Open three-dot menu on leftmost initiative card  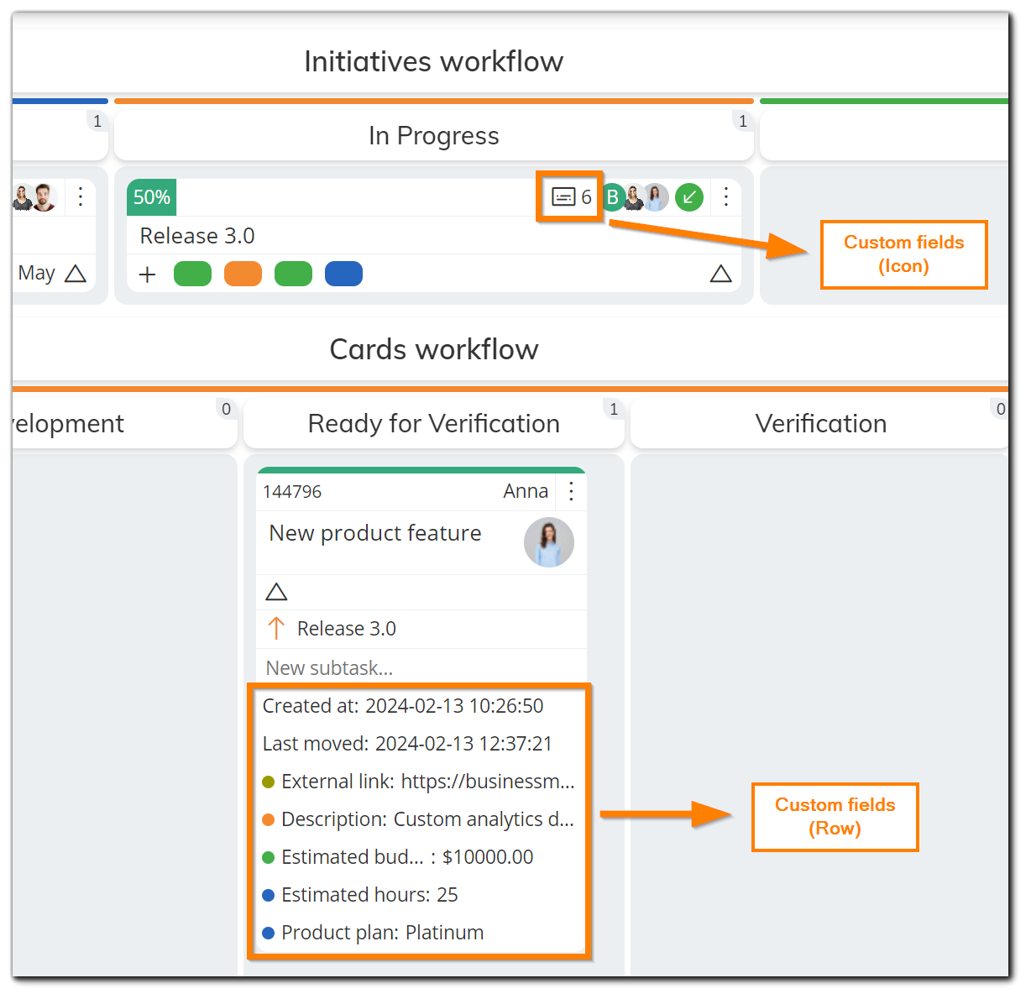81,197
